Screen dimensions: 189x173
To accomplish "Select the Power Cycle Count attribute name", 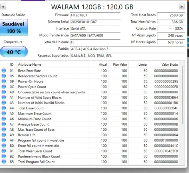I will tap(32, 87).
